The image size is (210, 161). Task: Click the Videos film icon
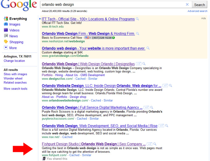point(6,30)
